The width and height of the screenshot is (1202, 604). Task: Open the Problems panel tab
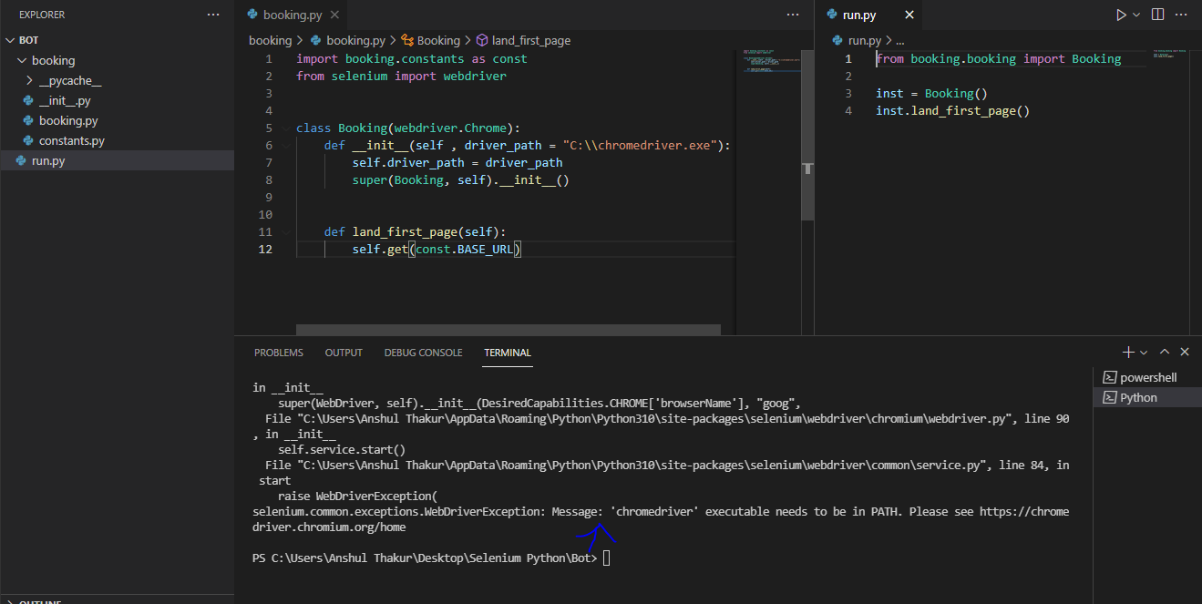click(279, 353)
